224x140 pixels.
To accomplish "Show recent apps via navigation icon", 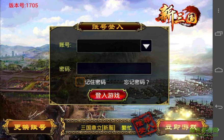I will (219, 33).
